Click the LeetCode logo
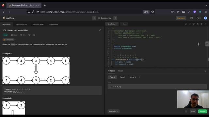This screenshot has width=209, height=117. point(9,18)
